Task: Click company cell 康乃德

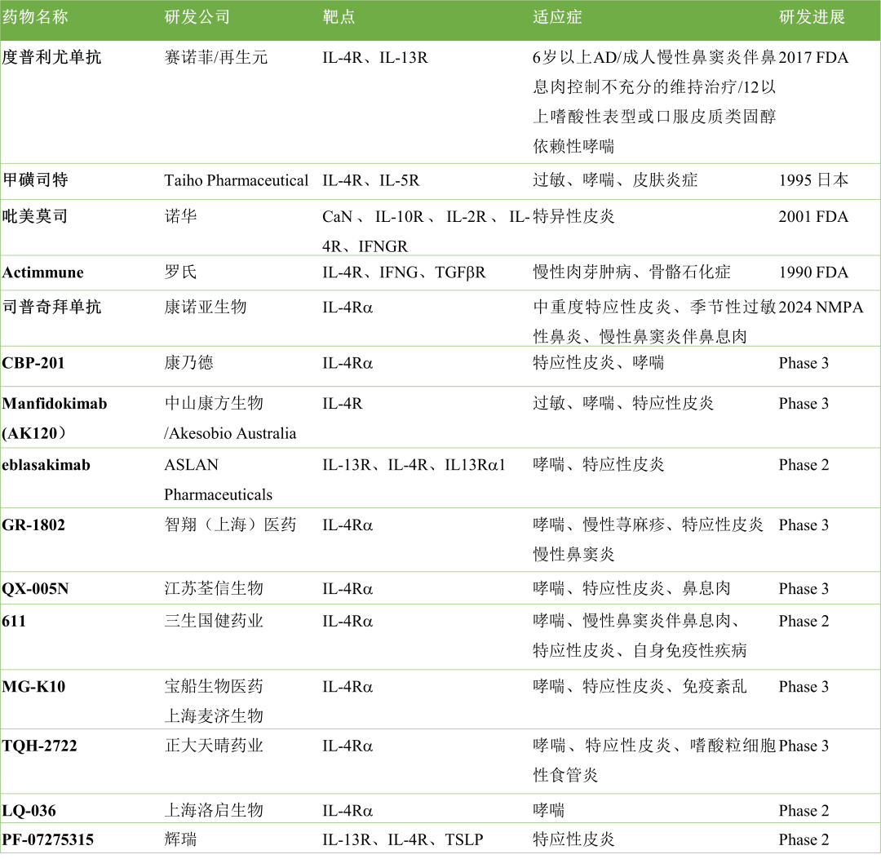Action: pos(188,362)
